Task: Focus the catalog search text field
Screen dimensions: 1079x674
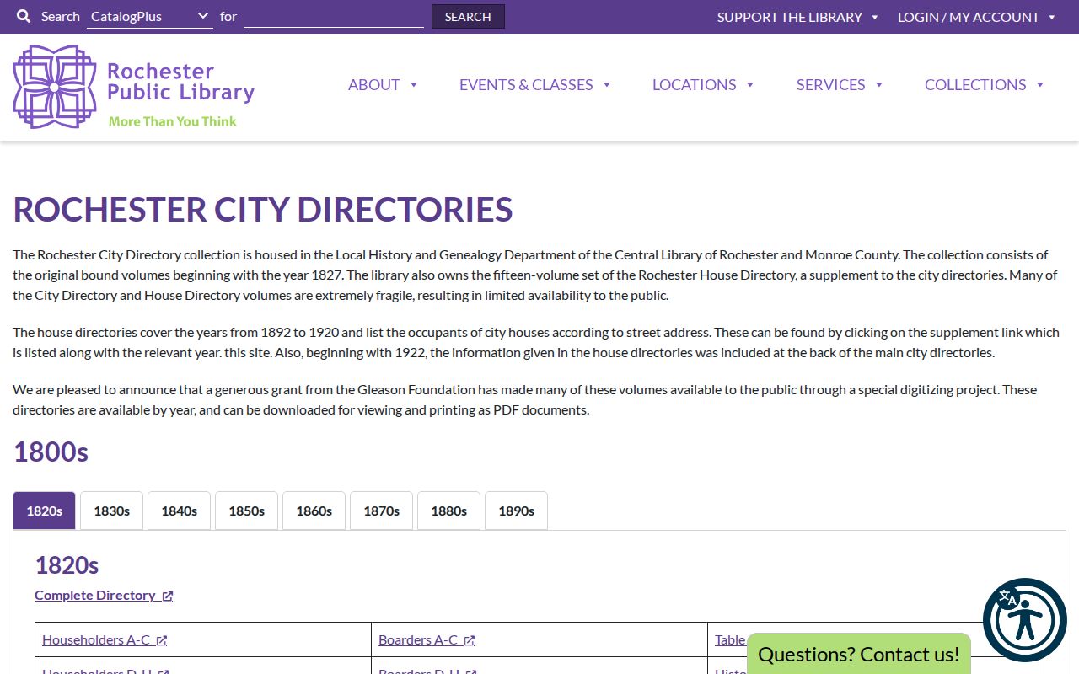Action: (x=334, y=16)
